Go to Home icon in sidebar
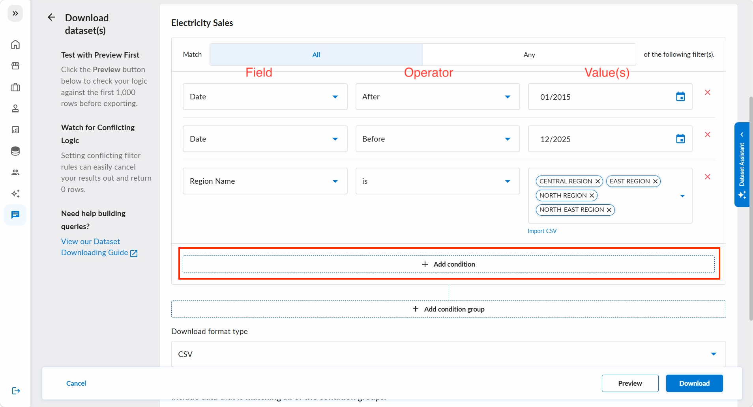Screen dimensions: 753x407 click(x=15, y=44)
